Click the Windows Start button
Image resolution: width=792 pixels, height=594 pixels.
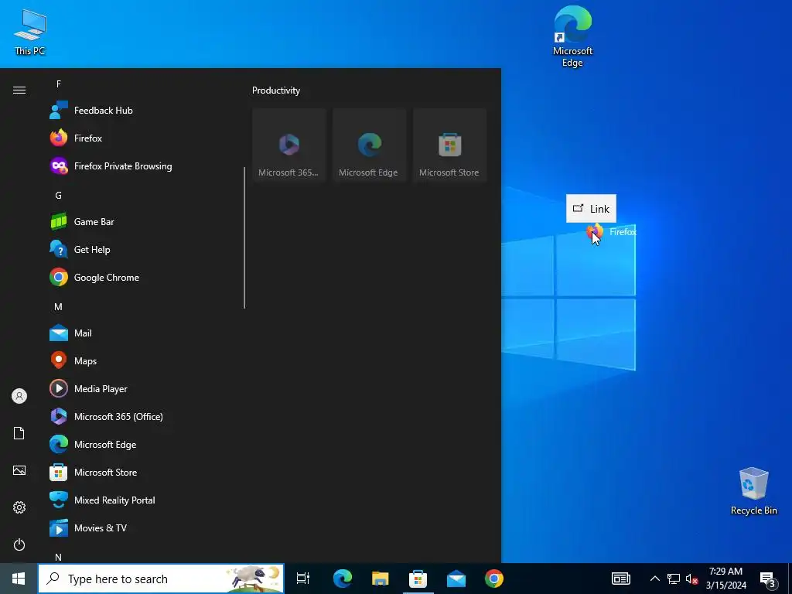(x=19, y=579)
